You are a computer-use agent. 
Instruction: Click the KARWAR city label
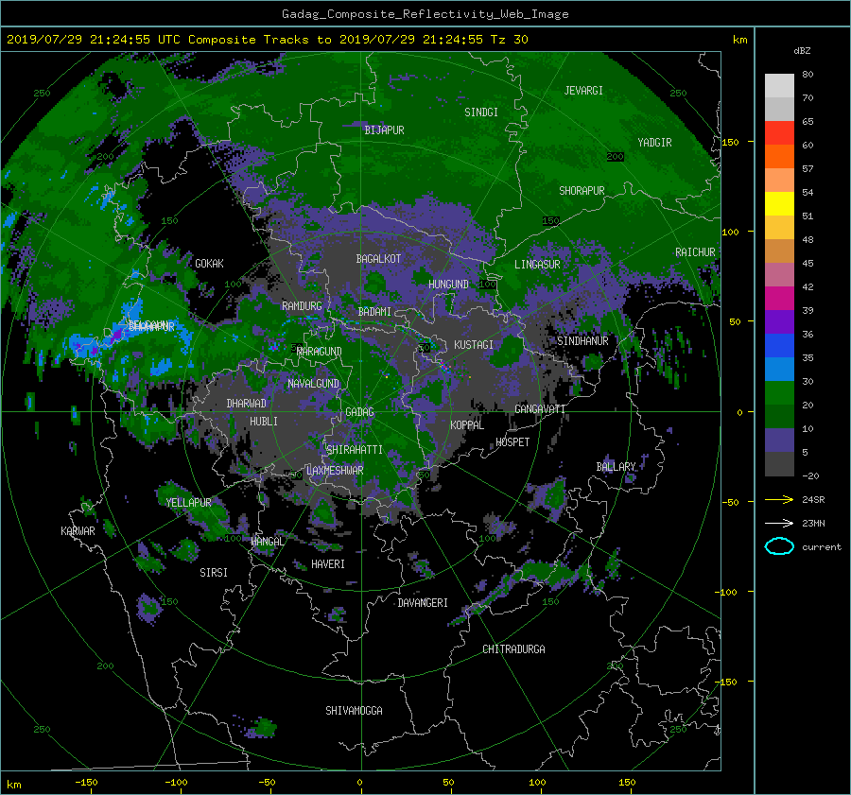click(x=78, y=531)
